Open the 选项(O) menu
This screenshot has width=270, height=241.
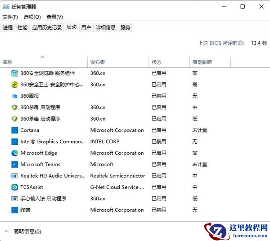pyautogui.click(x=32, y=17)
